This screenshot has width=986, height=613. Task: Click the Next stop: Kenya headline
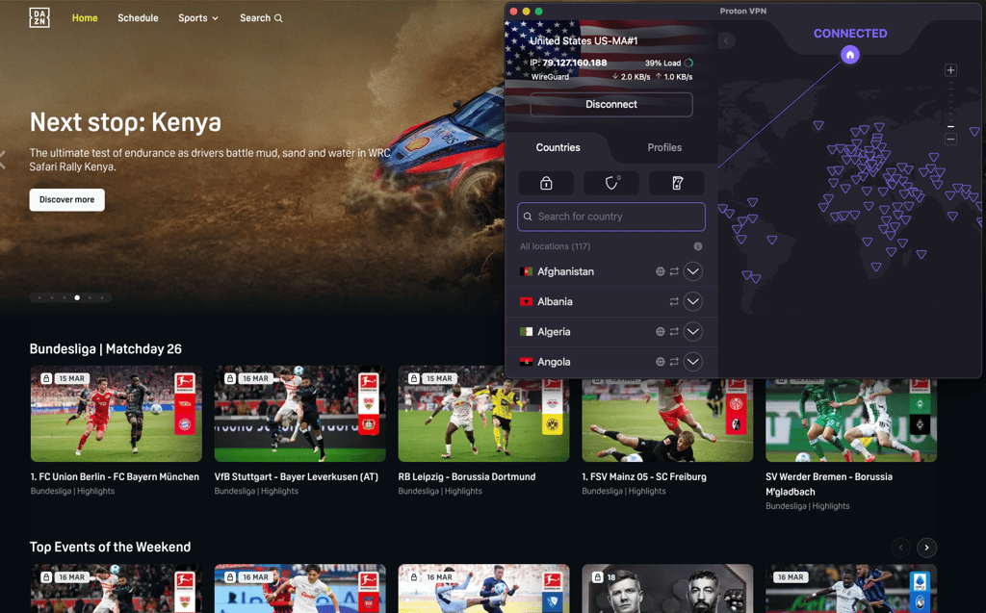tap(125, 122)
